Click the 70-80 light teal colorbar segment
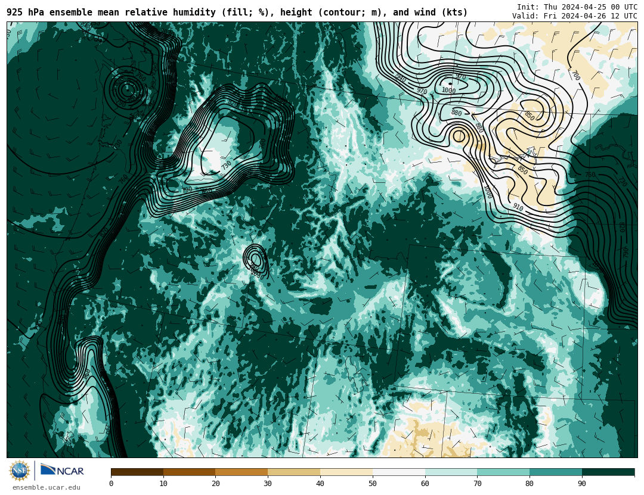The image size is (644, 495). (503, 472)
